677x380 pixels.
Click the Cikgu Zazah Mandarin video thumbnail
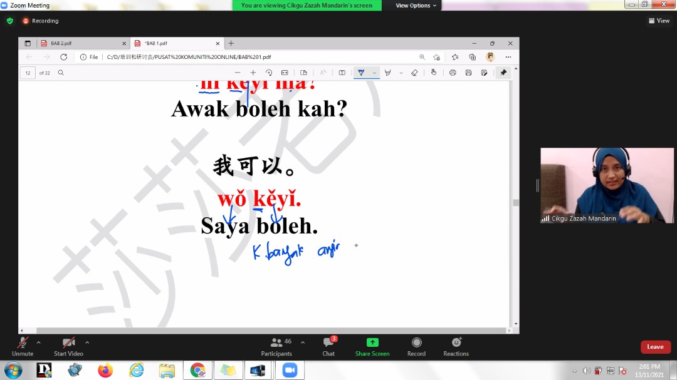coord(607,185)
